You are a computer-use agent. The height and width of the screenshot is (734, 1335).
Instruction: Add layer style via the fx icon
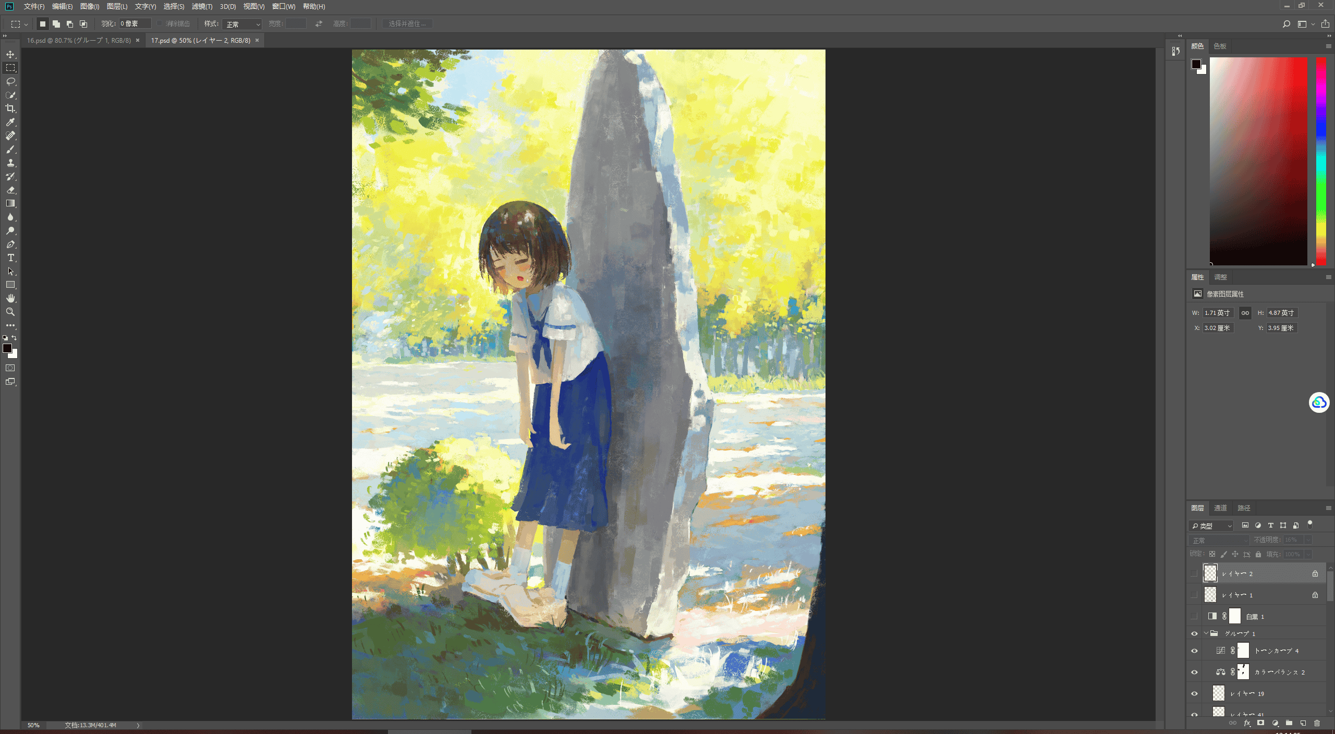point(1247,723)
